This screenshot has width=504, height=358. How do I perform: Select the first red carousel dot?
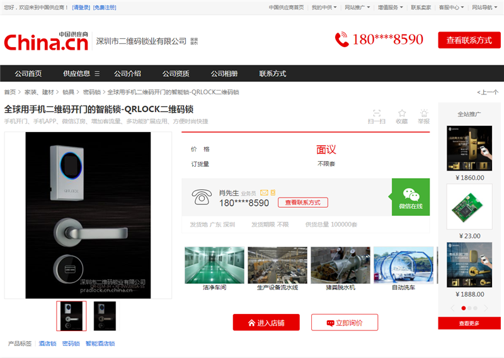(x=464, y=308)
